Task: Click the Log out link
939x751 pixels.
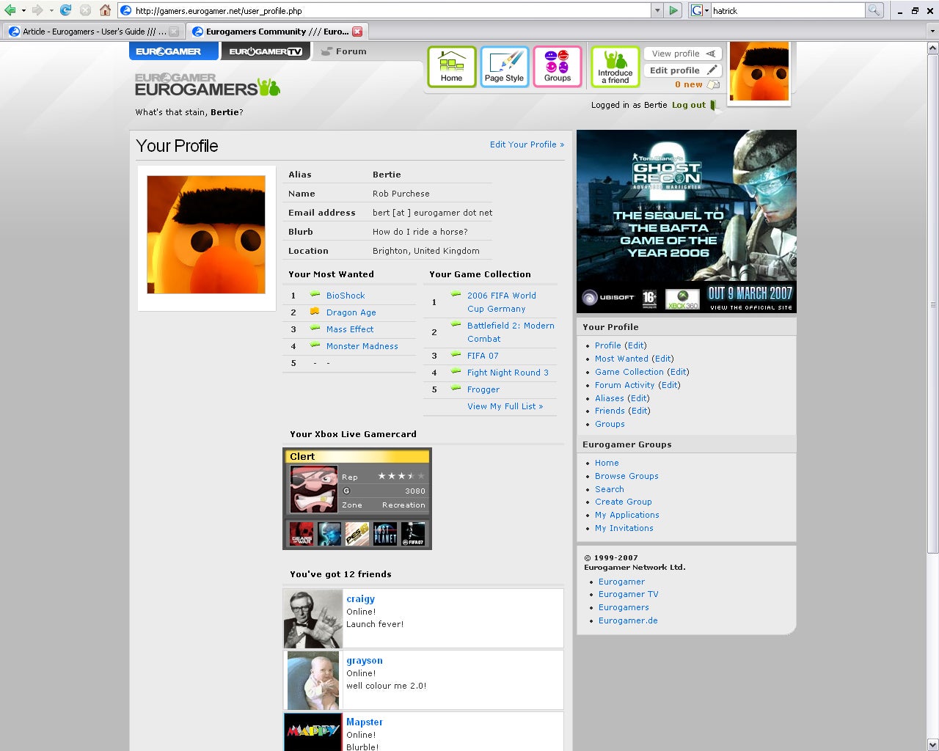Action: click(689, 105)
